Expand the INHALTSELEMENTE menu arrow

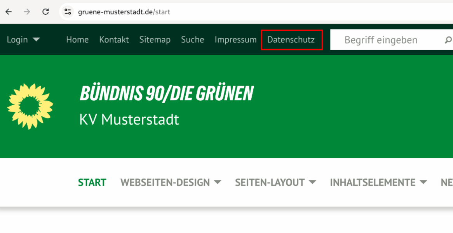pos(423,182)
